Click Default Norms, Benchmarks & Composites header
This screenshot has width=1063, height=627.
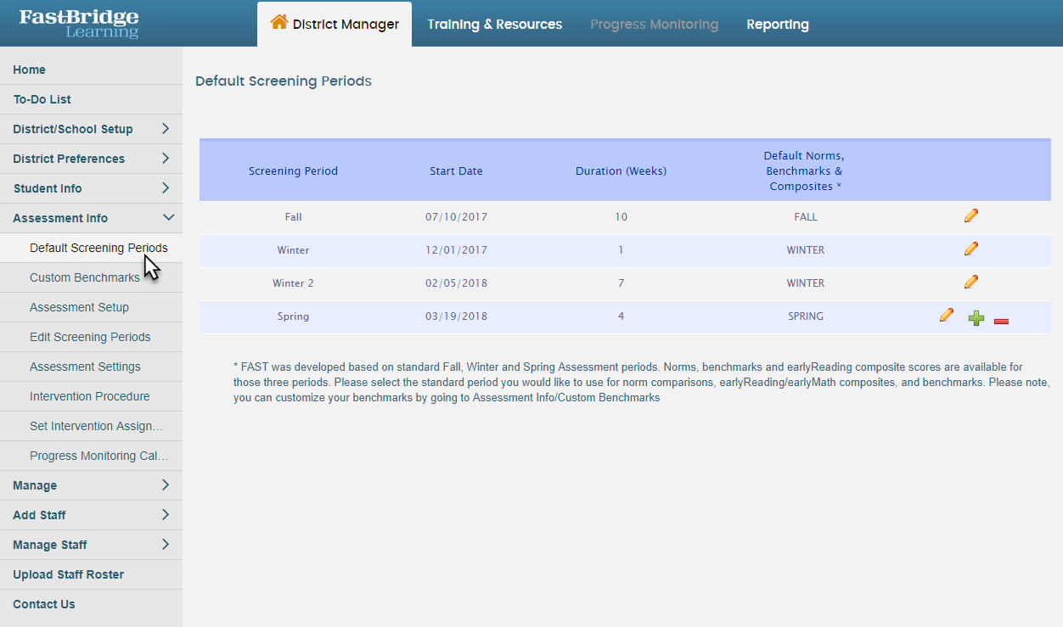click(x=805, y=171)
